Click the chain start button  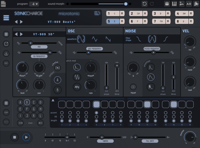pos(20,123)
